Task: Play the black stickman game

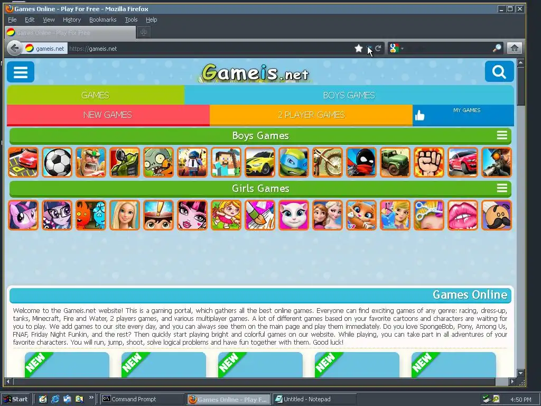Action: (361, 162)
